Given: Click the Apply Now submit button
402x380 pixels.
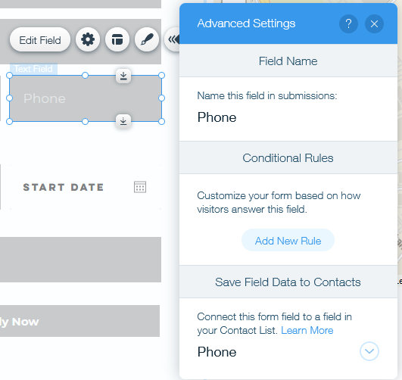Looking at the screenshot, I should 79,321.
